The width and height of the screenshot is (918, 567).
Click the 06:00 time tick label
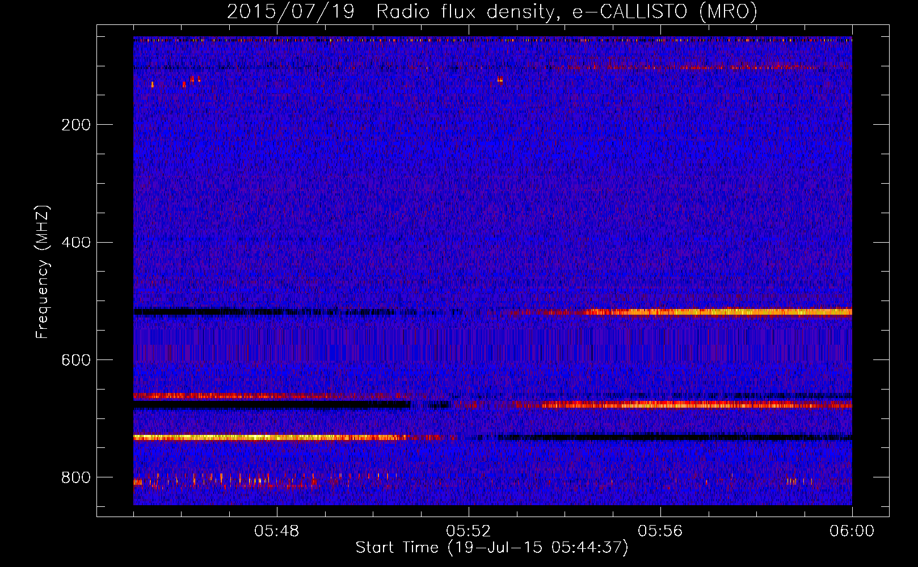(852, 531)
